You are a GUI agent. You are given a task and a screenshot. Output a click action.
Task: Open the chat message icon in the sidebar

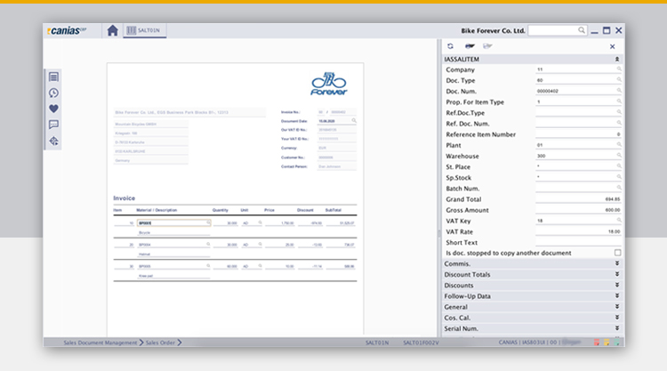53,125
